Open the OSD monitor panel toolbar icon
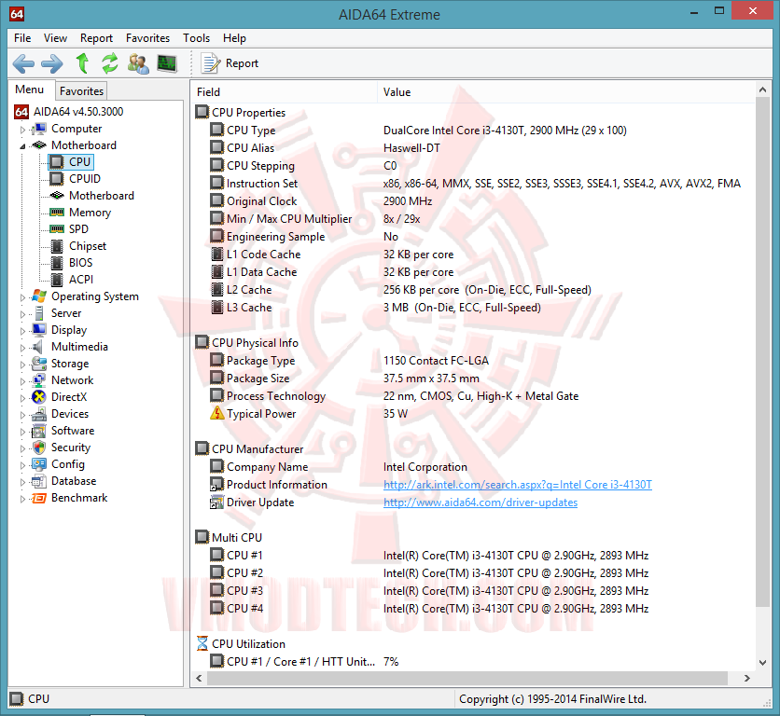This screenshot has width=780, height=716. [167, 63]
